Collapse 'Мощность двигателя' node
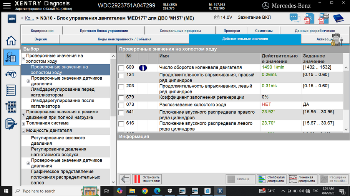Screen dimensions: 350x196 (23, 131)
